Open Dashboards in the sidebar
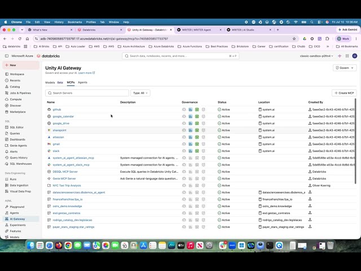Image resolution: width=361 pixels, height=271 pixels. [17, 139]
